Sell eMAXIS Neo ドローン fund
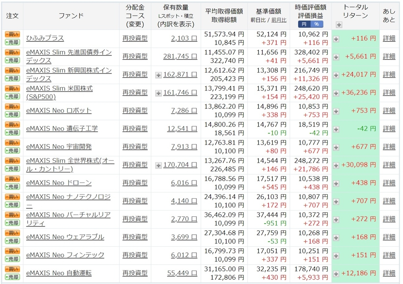Image resolution: width=403 pixels, height=284 pixels. 12,187
